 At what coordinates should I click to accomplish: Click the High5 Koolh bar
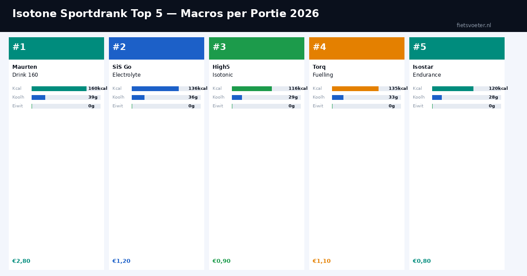pyautogui.click(x=266, y=97)
